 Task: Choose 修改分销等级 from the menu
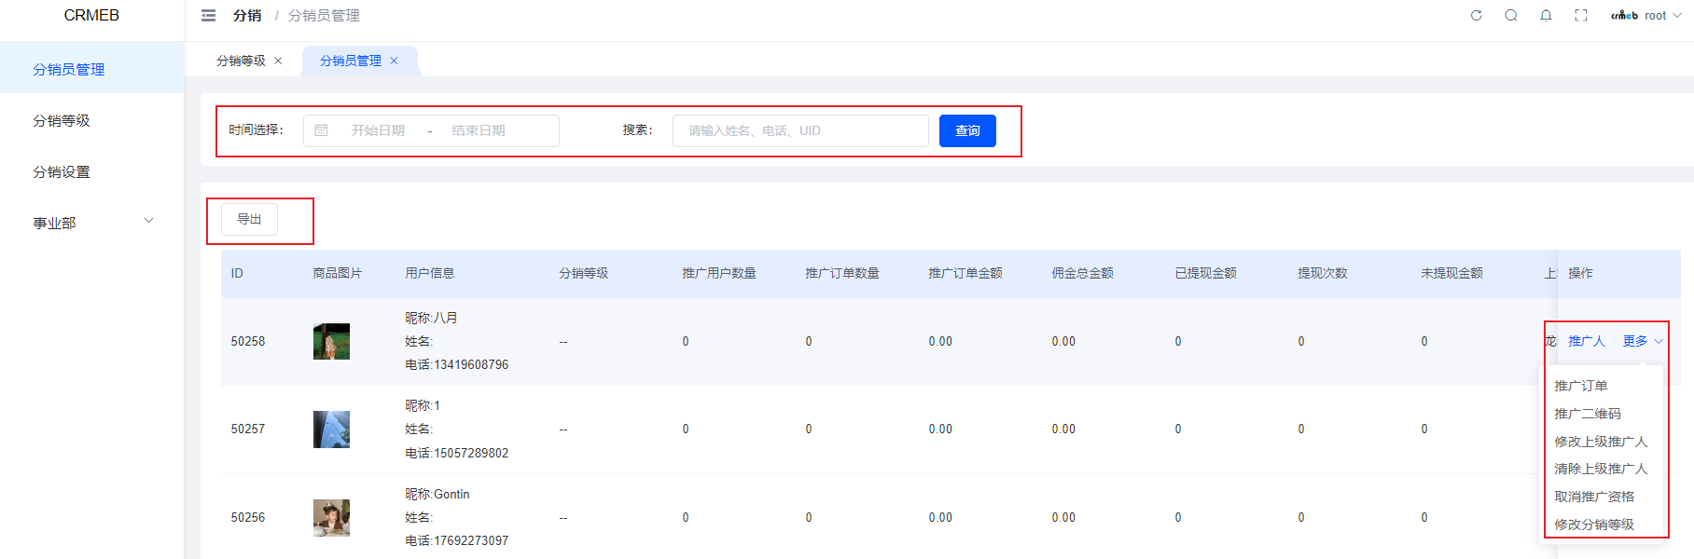tap(1594, 525)
